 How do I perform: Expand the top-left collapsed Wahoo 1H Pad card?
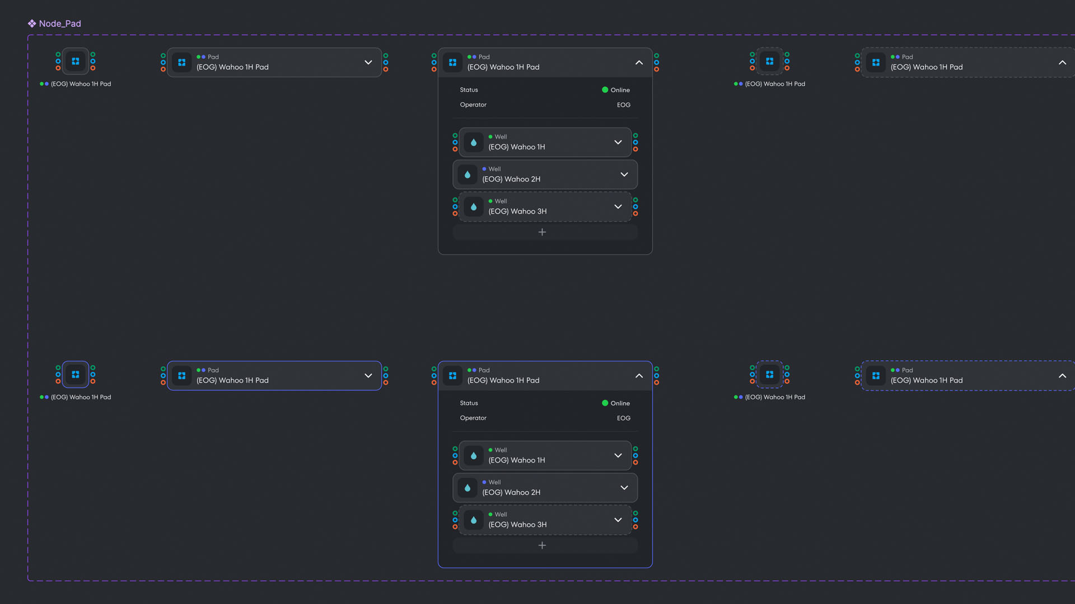pos(368,63)
